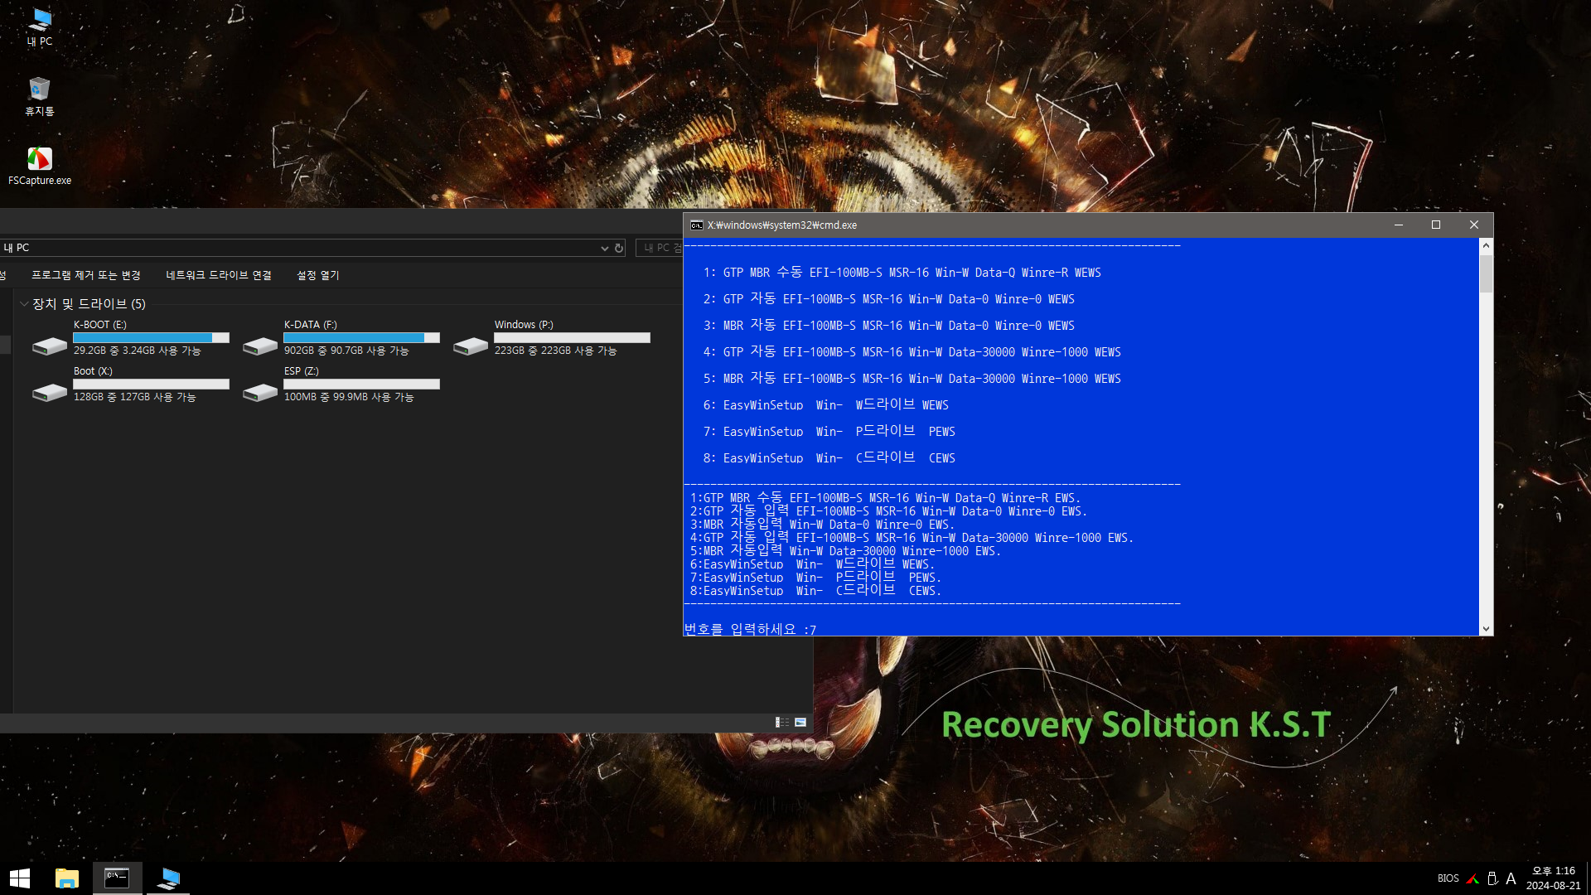Click the cmd.exe window title text
1591x895 pixels.
[782, 225]
